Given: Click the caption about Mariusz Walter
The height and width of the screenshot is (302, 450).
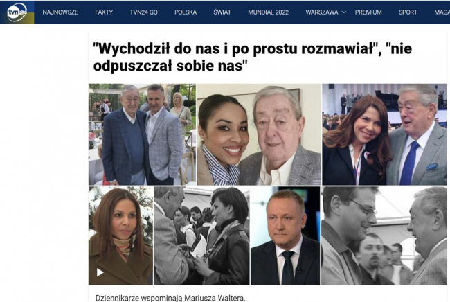Looking at the screenshot, I should [x=170, y=298].
